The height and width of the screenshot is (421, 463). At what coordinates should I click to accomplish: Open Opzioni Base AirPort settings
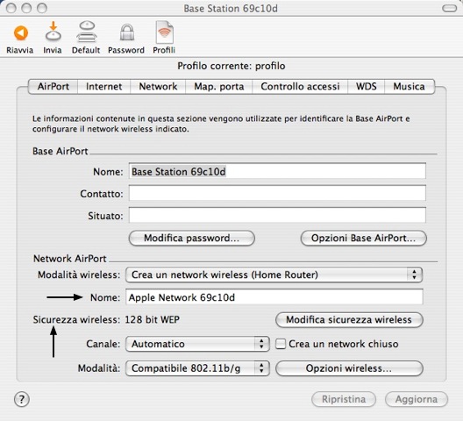(364, 238)
